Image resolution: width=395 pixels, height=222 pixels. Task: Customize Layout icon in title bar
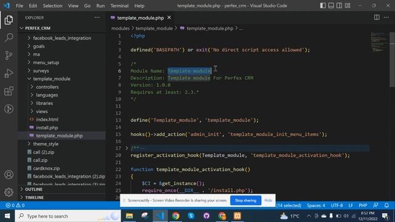point(347,6)
